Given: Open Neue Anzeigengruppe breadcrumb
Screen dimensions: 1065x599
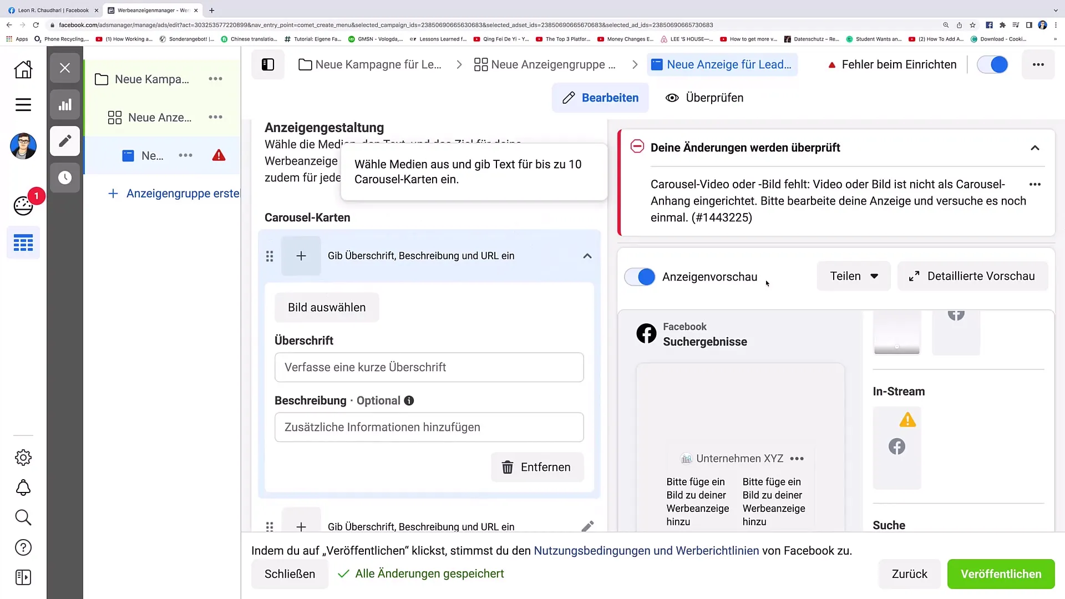Looking at the screenshot, I should [x=545, y=64].
